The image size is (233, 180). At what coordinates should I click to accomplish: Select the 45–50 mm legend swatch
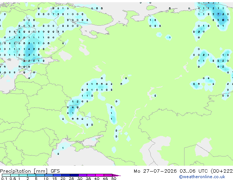pos(108,175)
